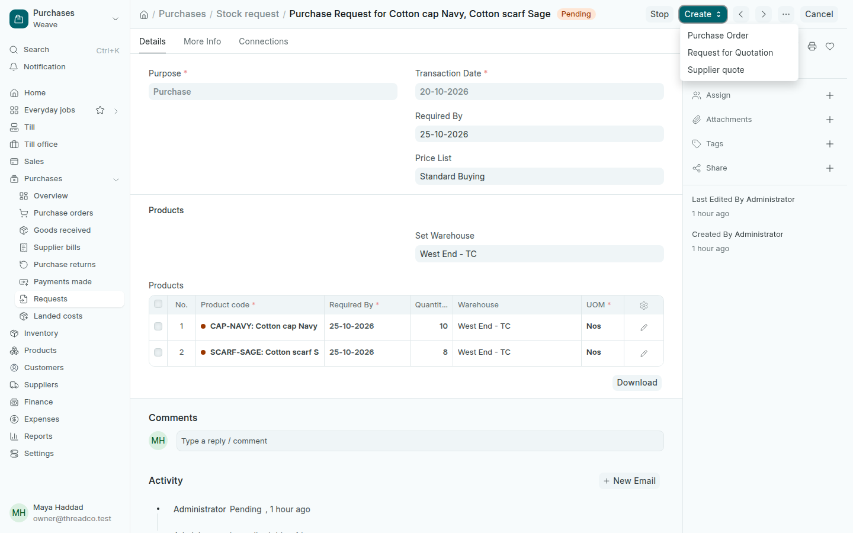
Task: Add a tag with the plus icon
Action: point(830,144)
